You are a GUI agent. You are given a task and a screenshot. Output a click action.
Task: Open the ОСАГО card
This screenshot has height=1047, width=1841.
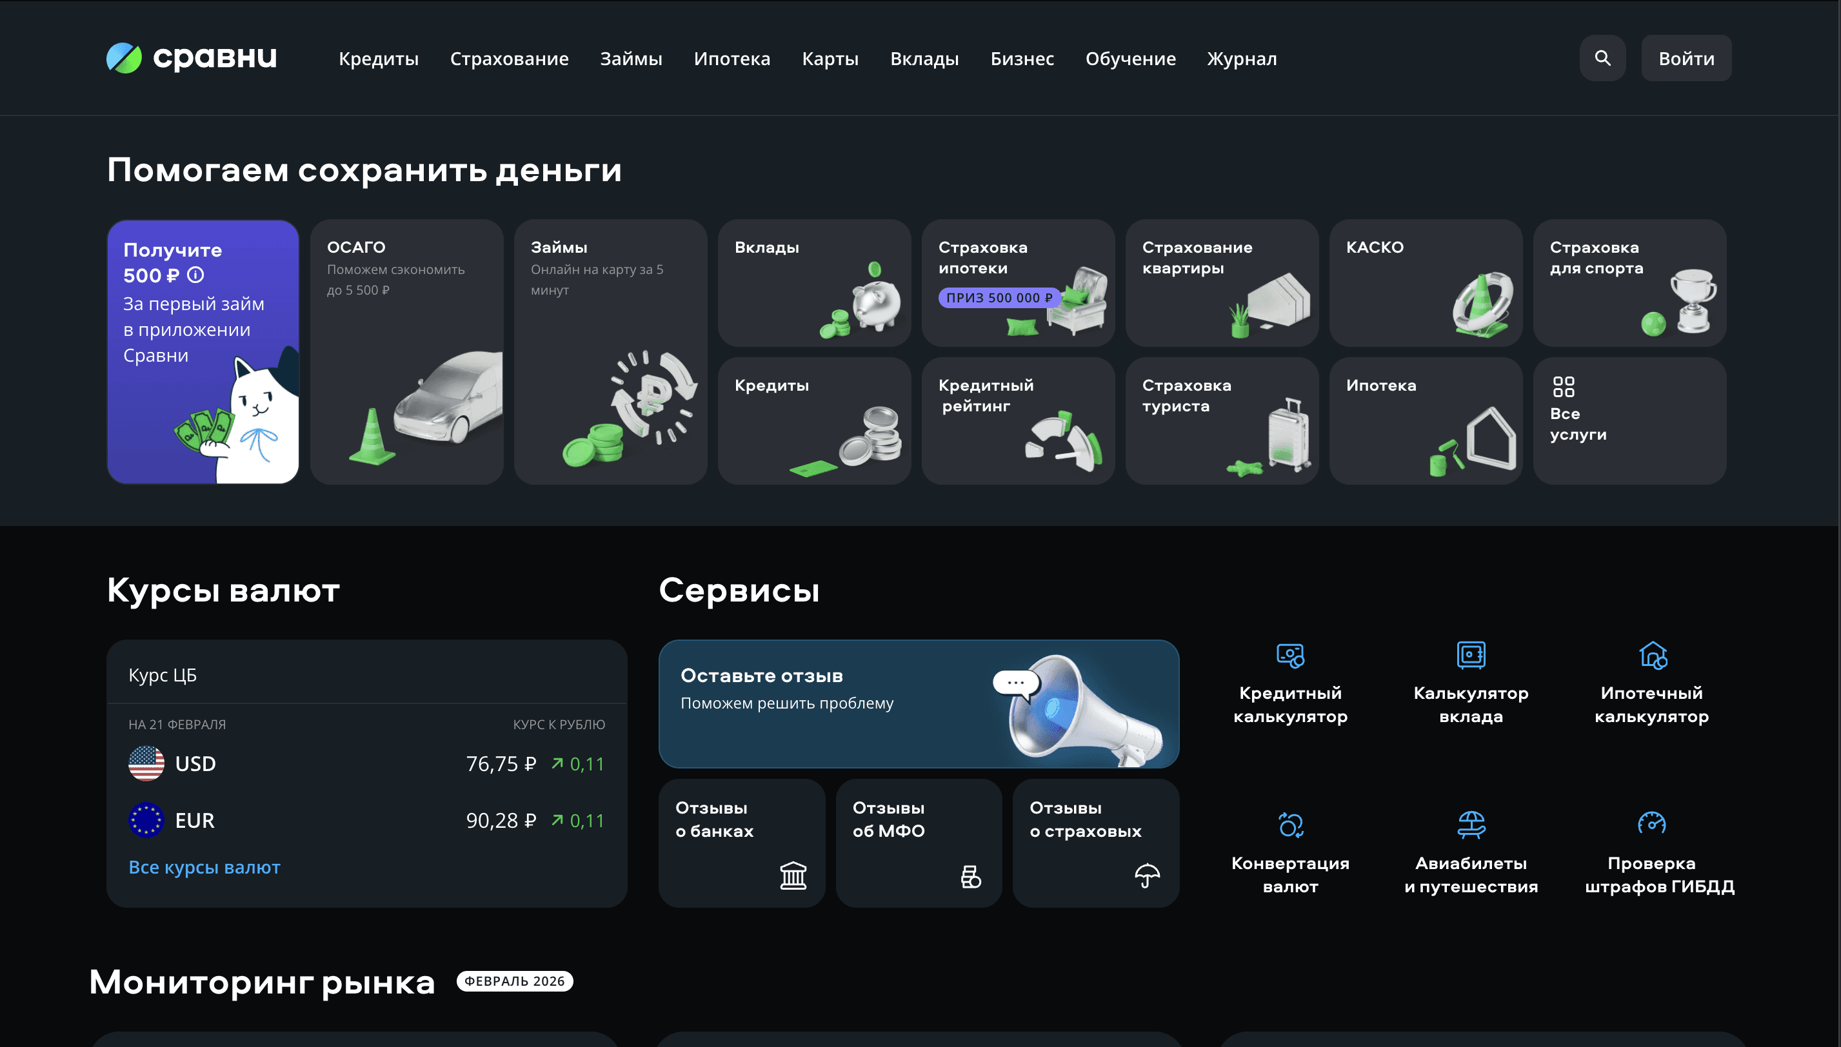point(406,351)
